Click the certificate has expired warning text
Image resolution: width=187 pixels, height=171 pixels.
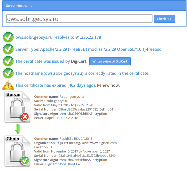(55, 85)
